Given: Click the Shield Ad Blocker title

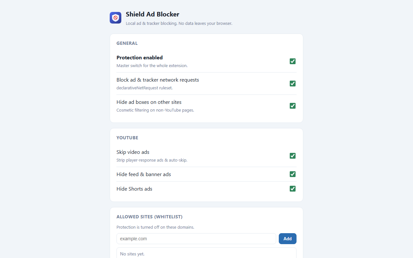Looking at the screenshot, I should click(152, 14).
